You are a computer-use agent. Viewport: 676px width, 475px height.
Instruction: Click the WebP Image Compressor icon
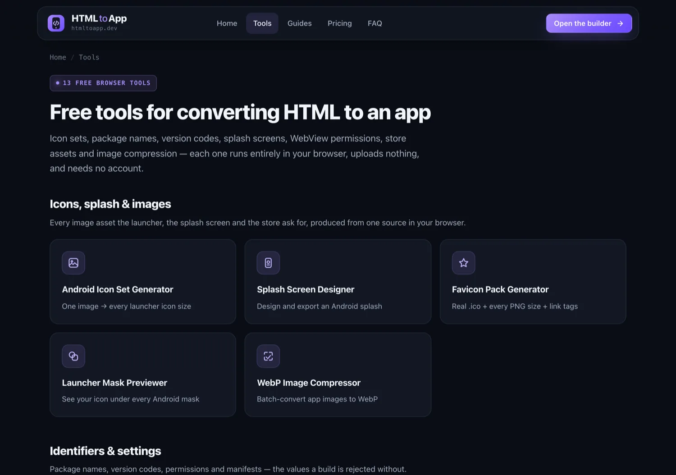268,356
